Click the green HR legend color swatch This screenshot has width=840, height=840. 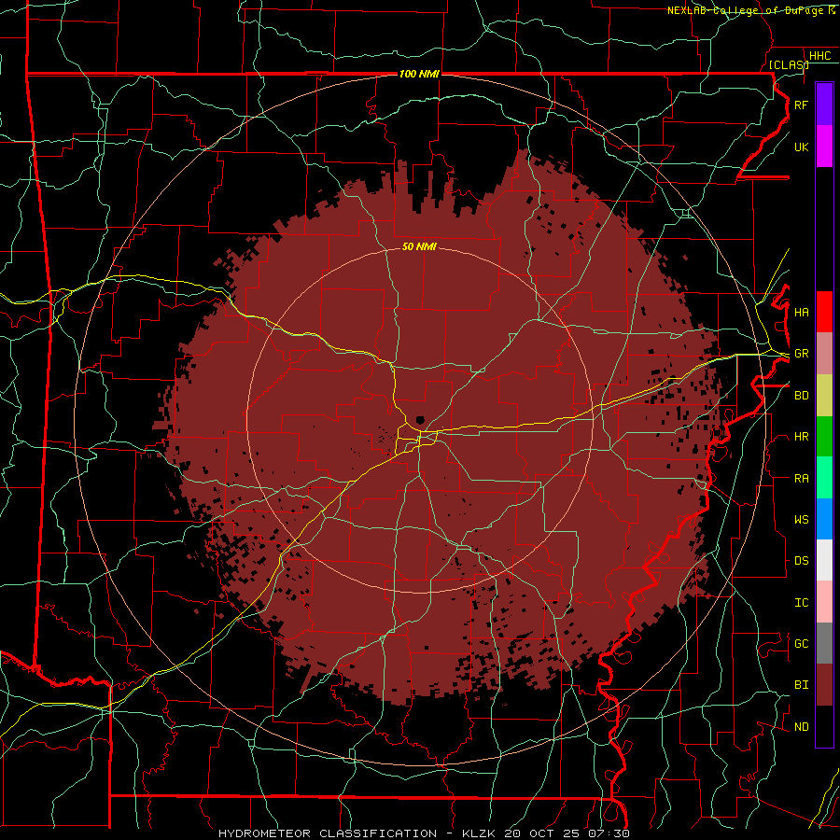coord(824,436)
